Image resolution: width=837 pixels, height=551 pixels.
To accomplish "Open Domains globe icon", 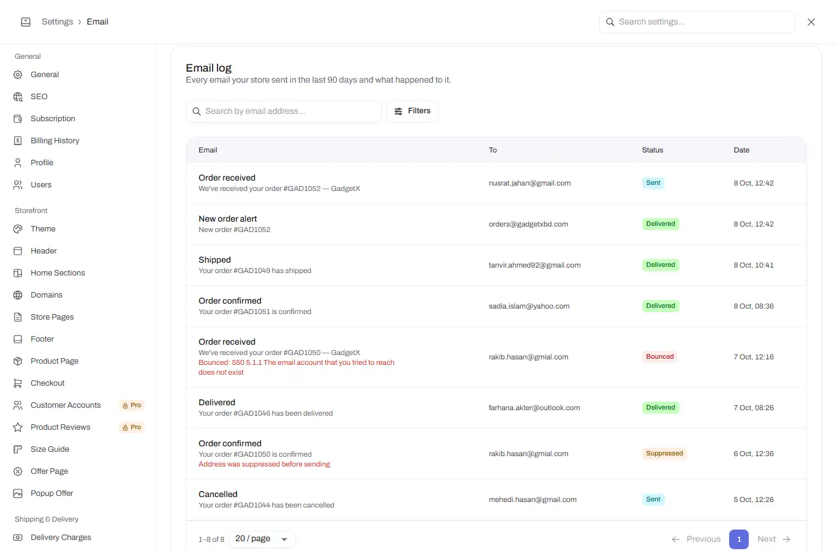I will pyautogui.click(x=18, y=295).
